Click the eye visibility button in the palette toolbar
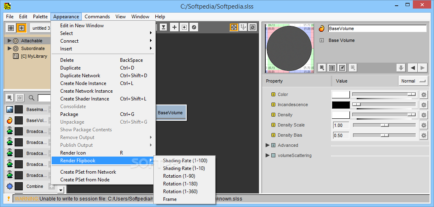 pyautogui.click(x=11, y=28)
